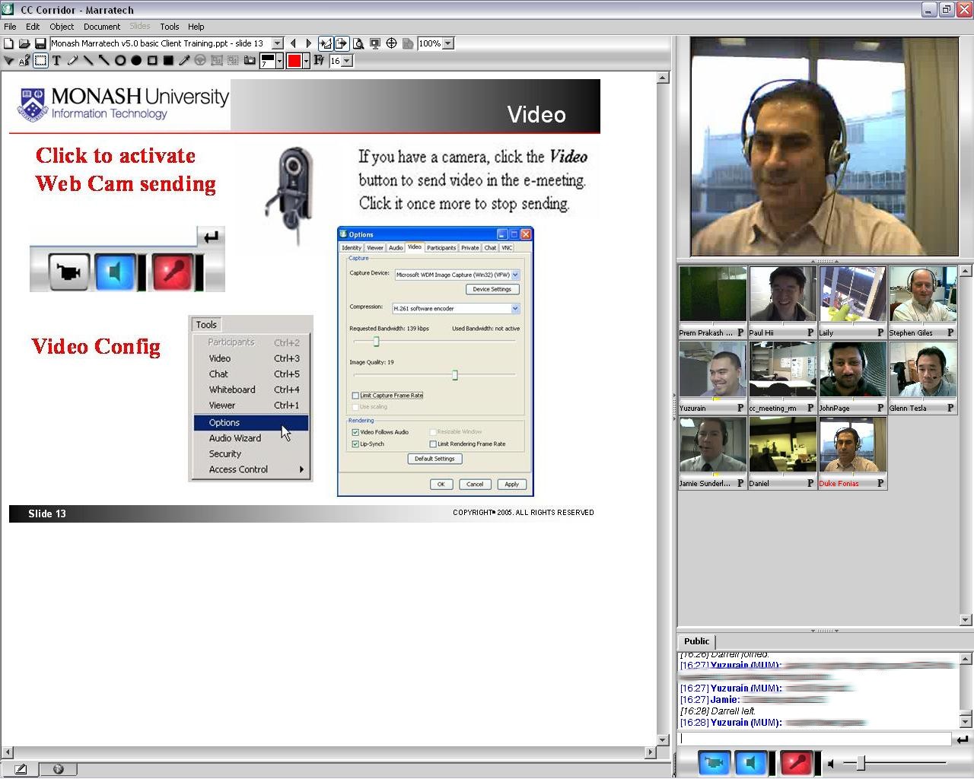
Task: Click the whiteboard vertical scrollbar down arrow
Action: tap(662, 739)
